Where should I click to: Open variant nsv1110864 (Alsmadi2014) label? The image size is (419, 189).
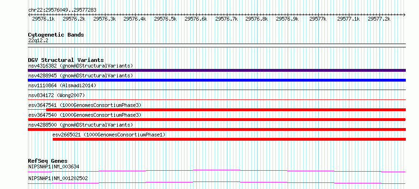62,85
